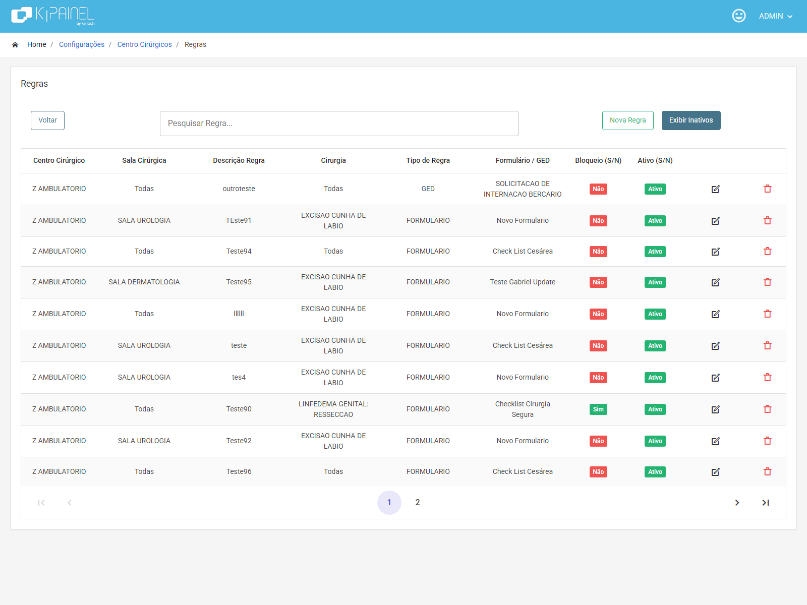Toggle the Ativo badge for Teste92
Viewport: 807px width, 605px height.
click(x=655, y=441)
